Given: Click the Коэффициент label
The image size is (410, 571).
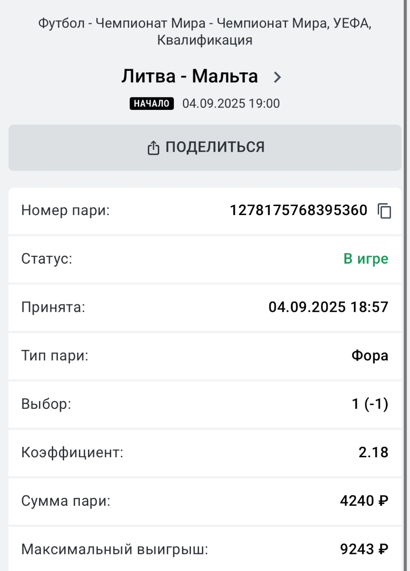Looking at the screenshot, I should point(72,452).
